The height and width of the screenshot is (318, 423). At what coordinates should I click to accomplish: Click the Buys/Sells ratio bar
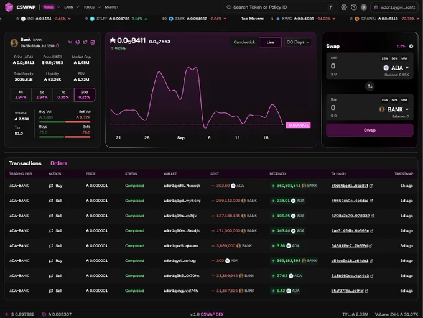point(65,137)
